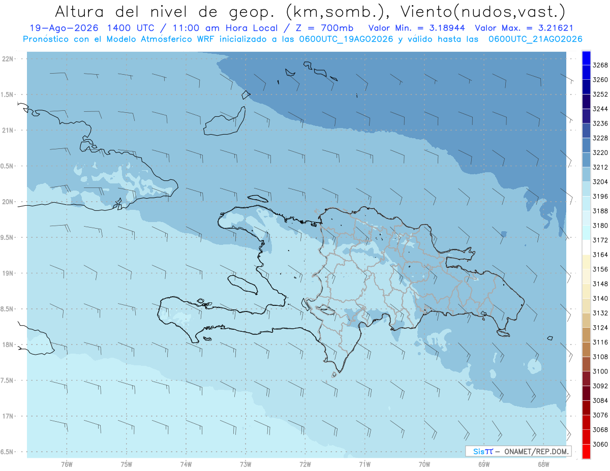
Task: Pick the red swatch below 3060
Action: pyautogui.click(x=586, y=451)
